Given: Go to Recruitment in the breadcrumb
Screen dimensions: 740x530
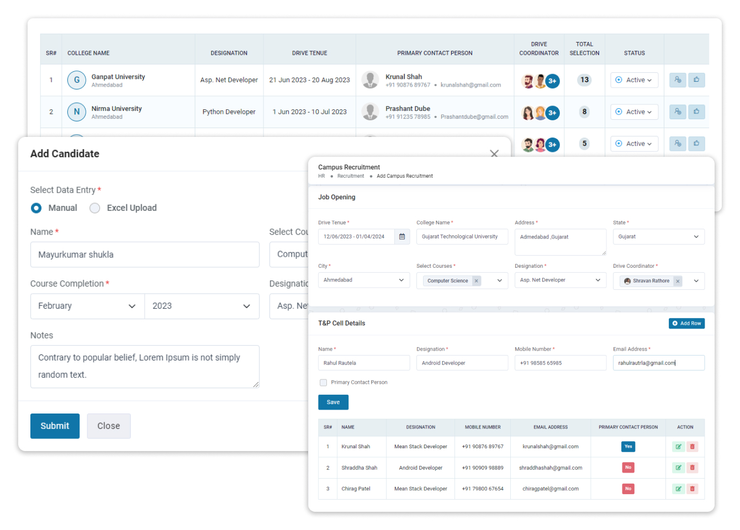Looking at the screenshot, I should point(351,176).
